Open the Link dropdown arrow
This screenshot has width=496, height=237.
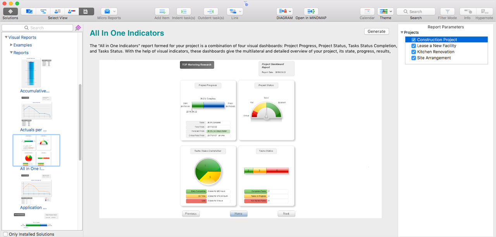[x=240, y=12]
